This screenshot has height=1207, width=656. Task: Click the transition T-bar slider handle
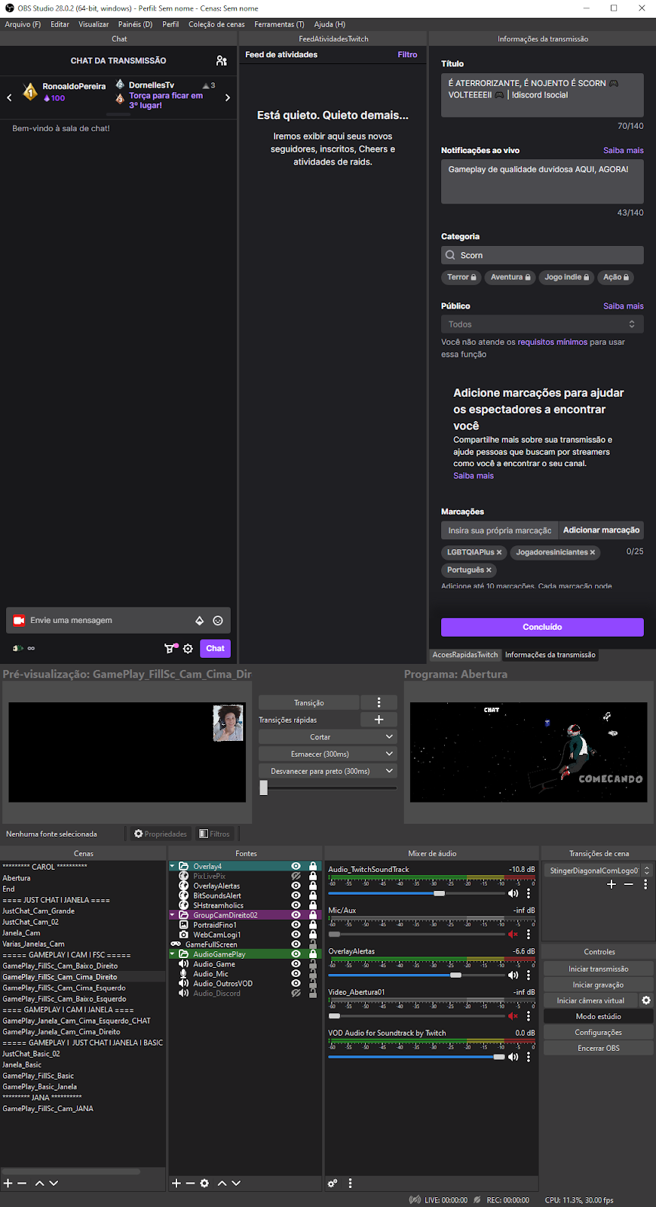(263, 788)
